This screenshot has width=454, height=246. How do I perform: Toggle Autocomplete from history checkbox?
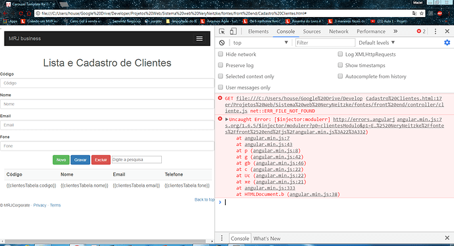[340, 76]
